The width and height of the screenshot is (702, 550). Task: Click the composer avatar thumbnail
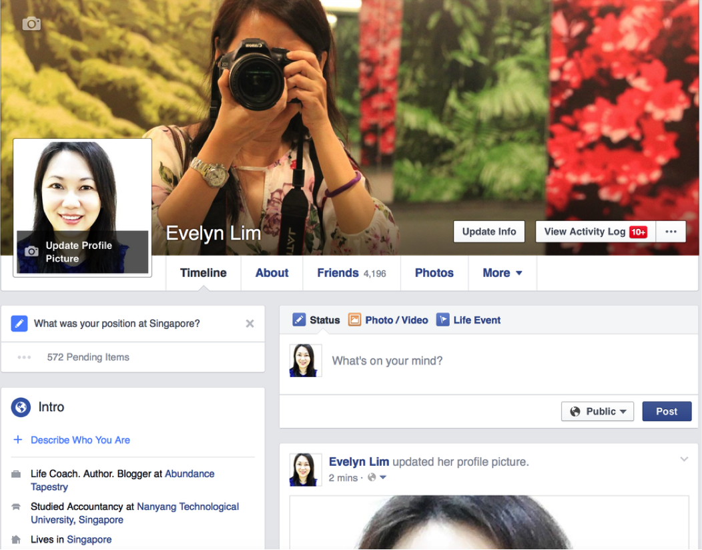(x=306, y=360)
